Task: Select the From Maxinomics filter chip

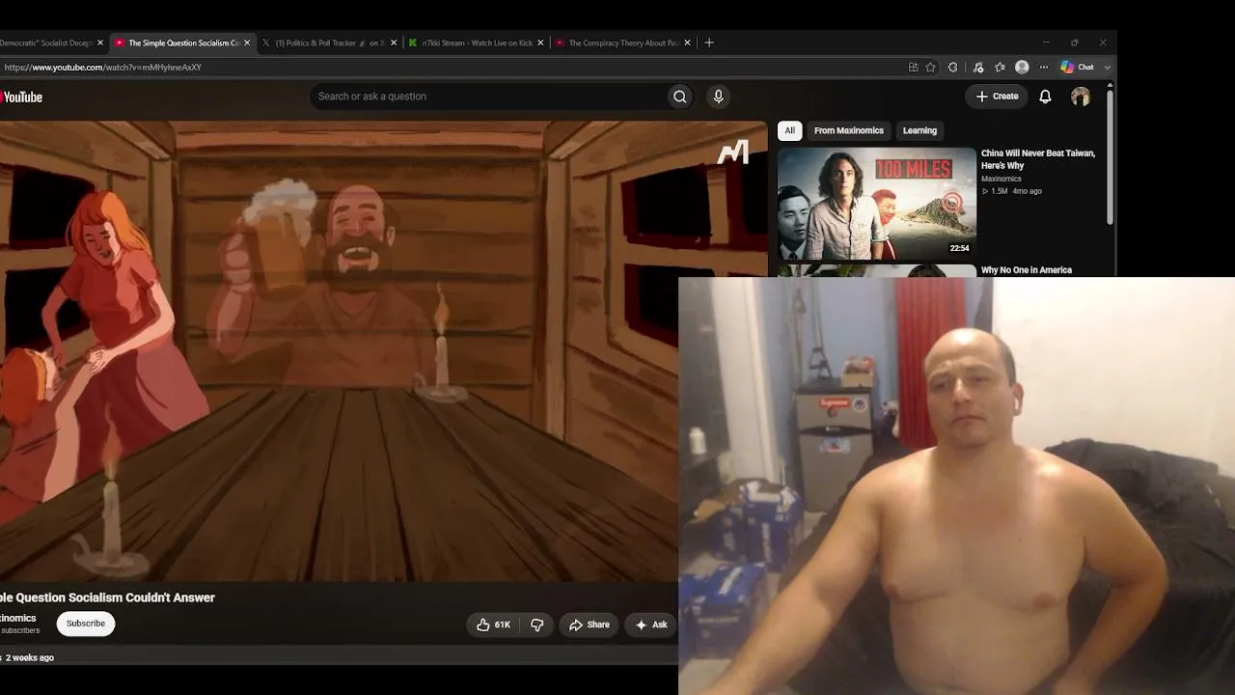Action: 849,130
